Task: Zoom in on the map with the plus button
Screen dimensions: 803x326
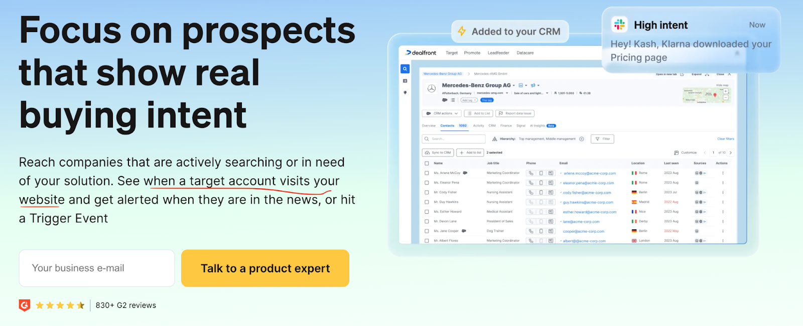Action: pyautogui.click(x=725, y=91)
